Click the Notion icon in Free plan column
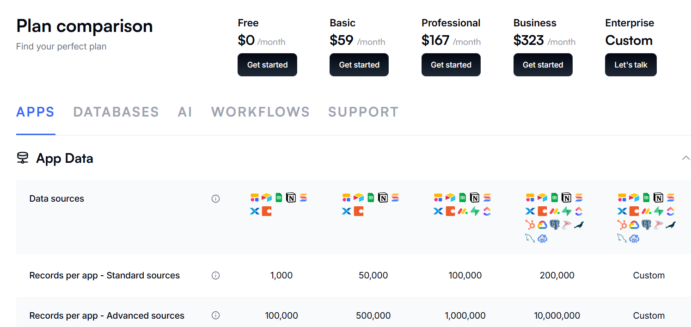691x327 pixels. (291, 198)
